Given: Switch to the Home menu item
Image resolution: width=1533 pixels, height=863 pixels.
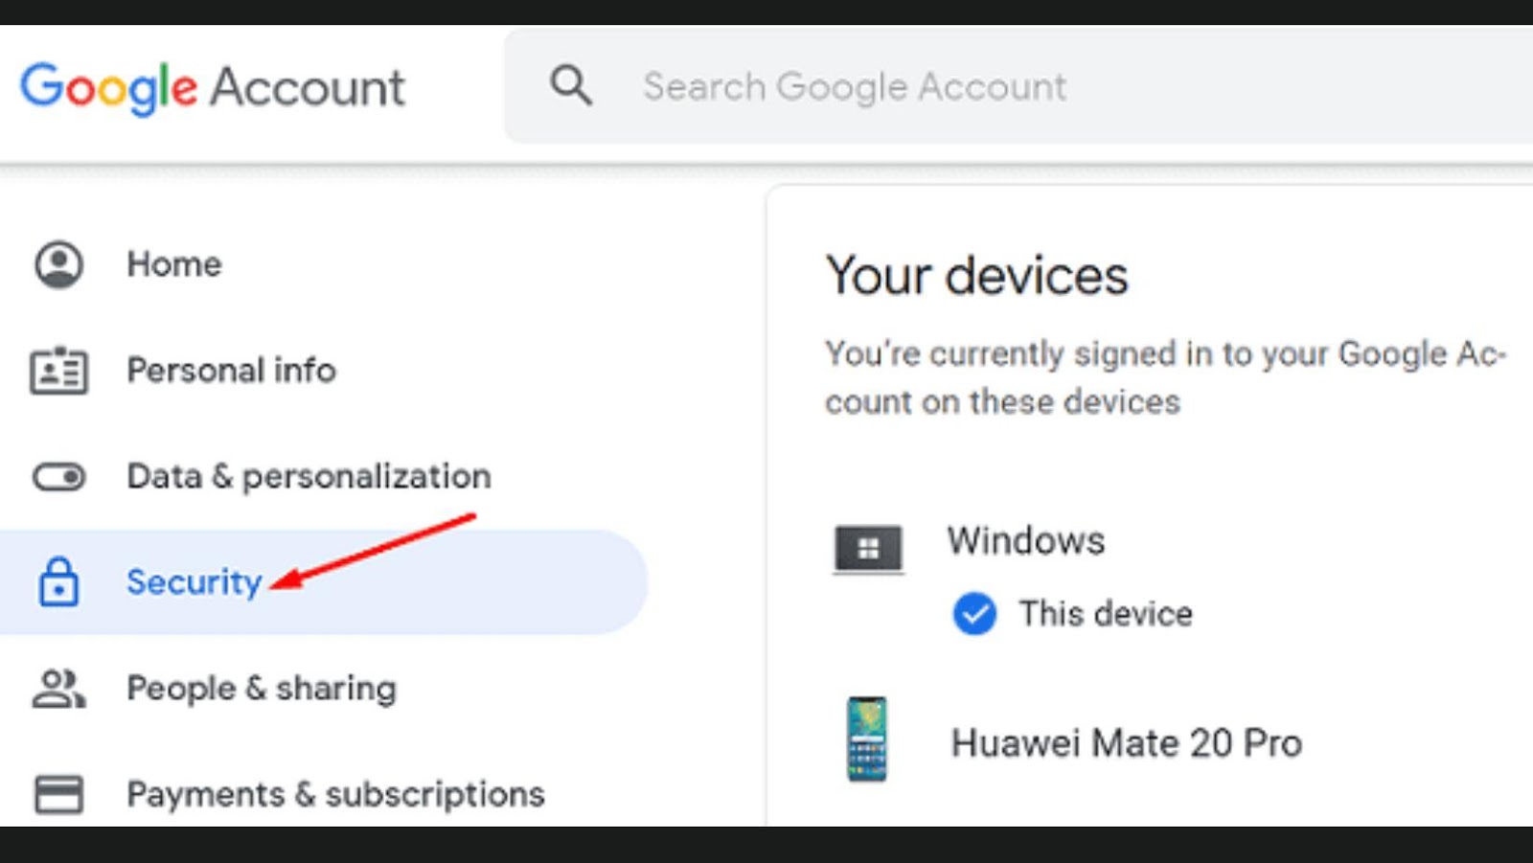Looking at the screenshot, I should 173,265.
